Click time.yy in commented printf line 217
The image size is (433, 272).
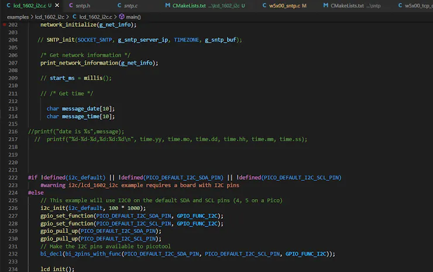coord(150,140)
